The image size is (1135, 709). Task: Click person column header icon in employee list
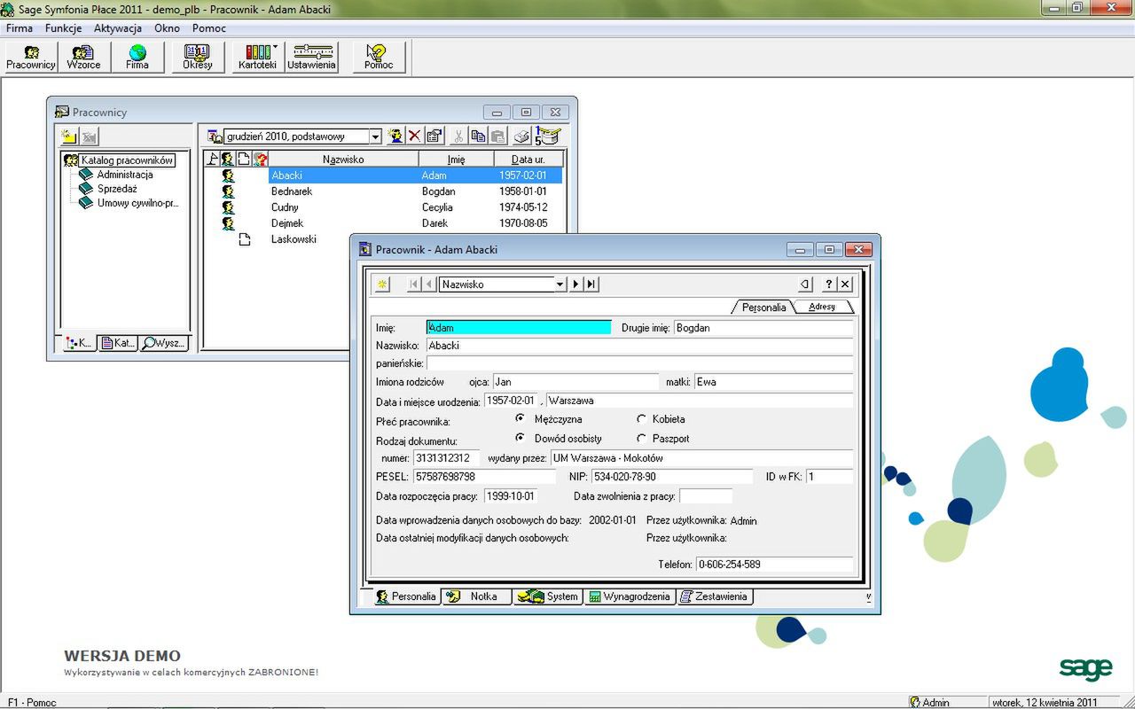coord(227,160)
